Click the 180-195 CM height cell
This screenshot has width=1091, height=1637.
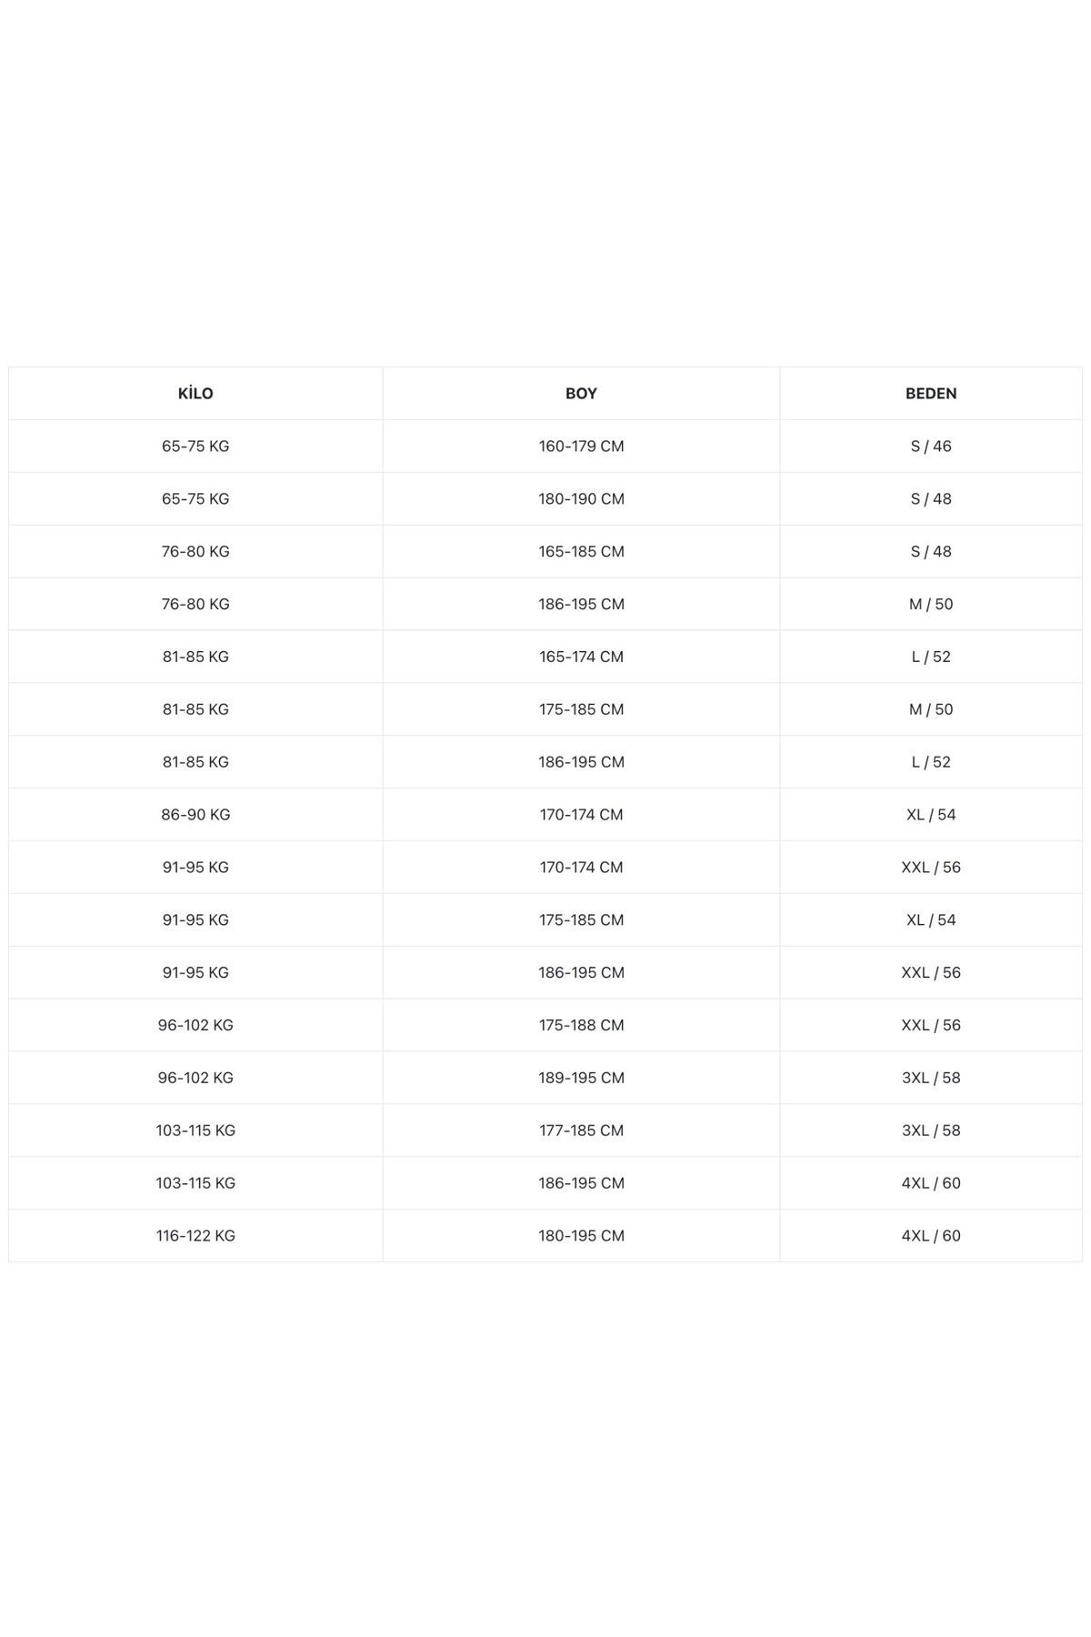coord(581,1236)
